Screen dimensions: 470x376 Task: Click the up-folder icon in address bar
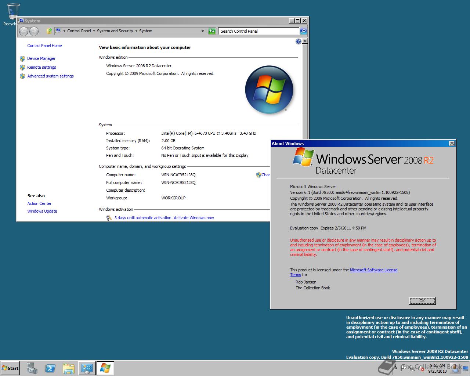49,31
